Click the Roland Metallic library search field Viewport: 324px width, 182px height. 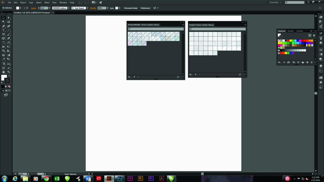156,29
